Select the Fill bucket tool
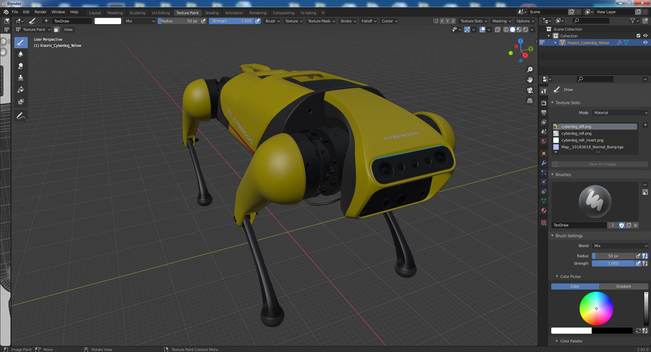 point(21,90)
